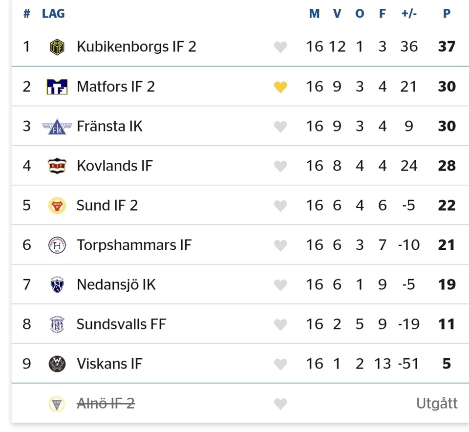
Task: Click the Sund IF 2 round logo
Action: tap(57, 206)
